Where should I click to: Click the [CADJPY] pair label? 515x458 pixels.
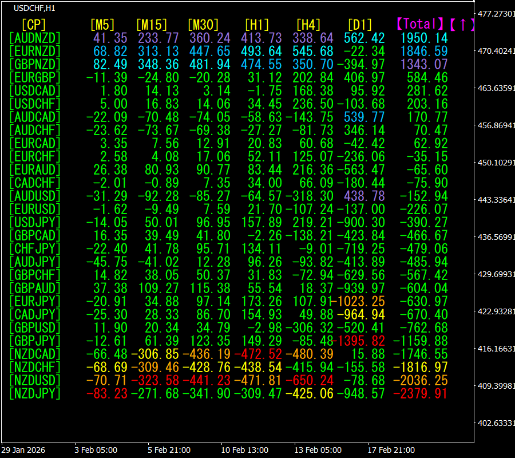[35, 314]
